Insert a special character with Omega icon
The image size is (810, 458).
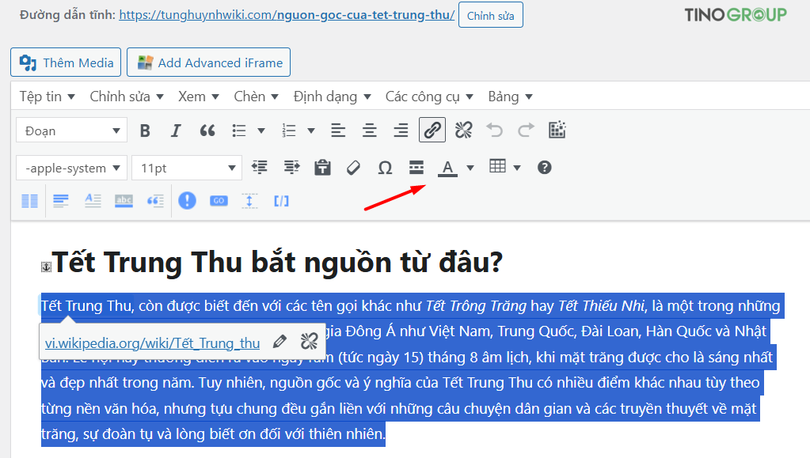pyautogui.click(x=385, y=167)
